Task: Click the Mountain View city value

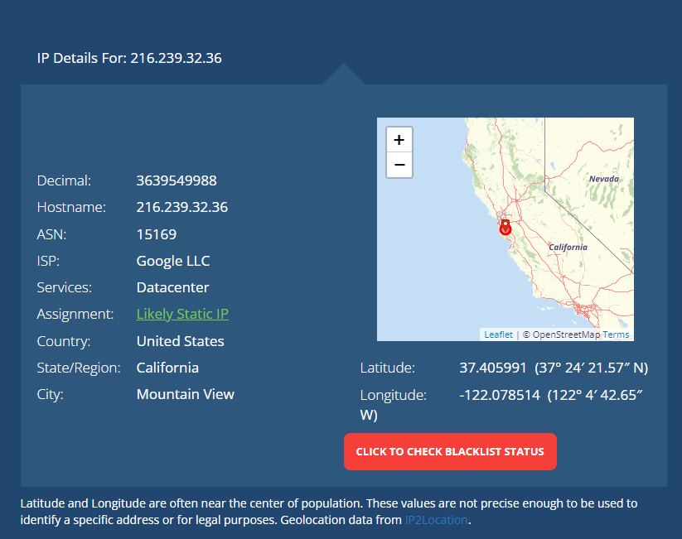Action: point(186,394)
